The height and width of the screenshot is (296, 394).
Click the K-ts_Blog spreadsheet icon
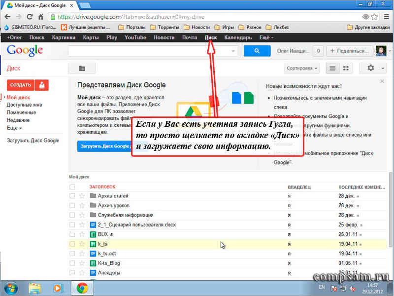(93, 263)
